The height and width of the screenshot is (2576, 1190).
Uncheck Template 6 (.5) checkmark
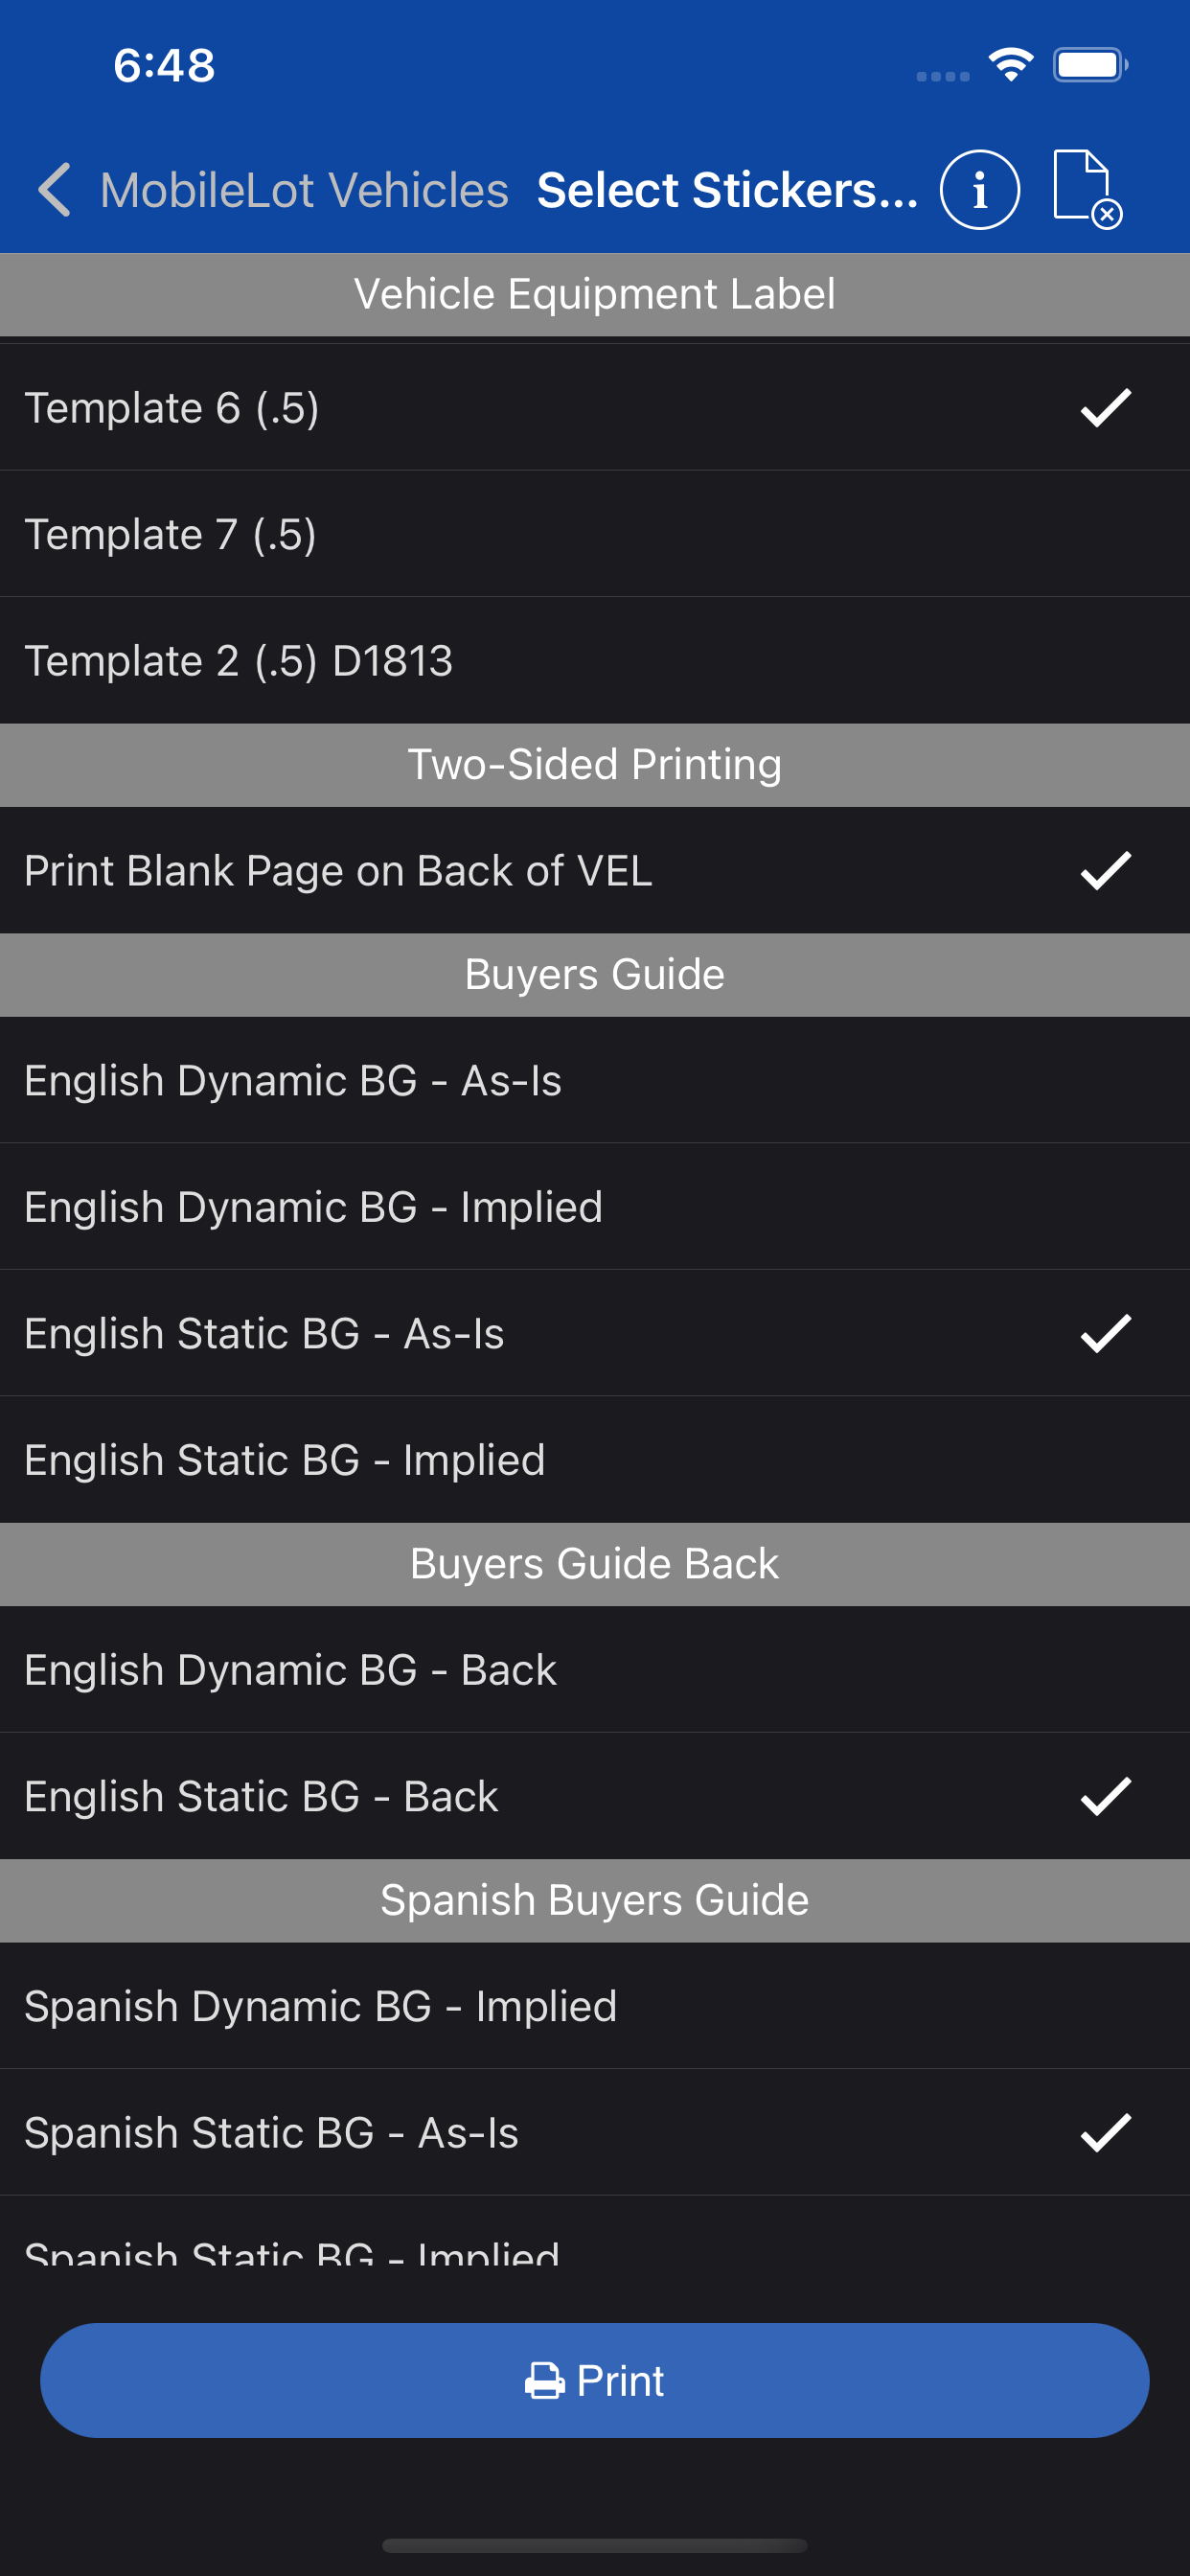tap(1105, 408)
